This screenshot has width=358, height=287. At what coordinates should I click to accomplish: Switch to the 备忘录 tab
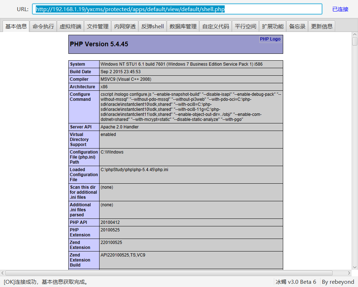pyautogui.click(x=297, y=26)
